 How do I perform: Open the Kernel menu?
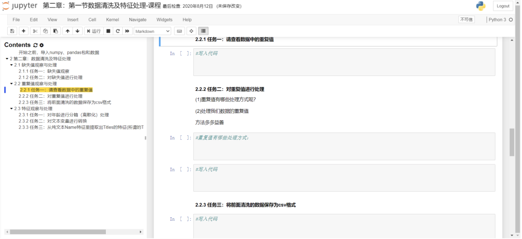[113, 20]
